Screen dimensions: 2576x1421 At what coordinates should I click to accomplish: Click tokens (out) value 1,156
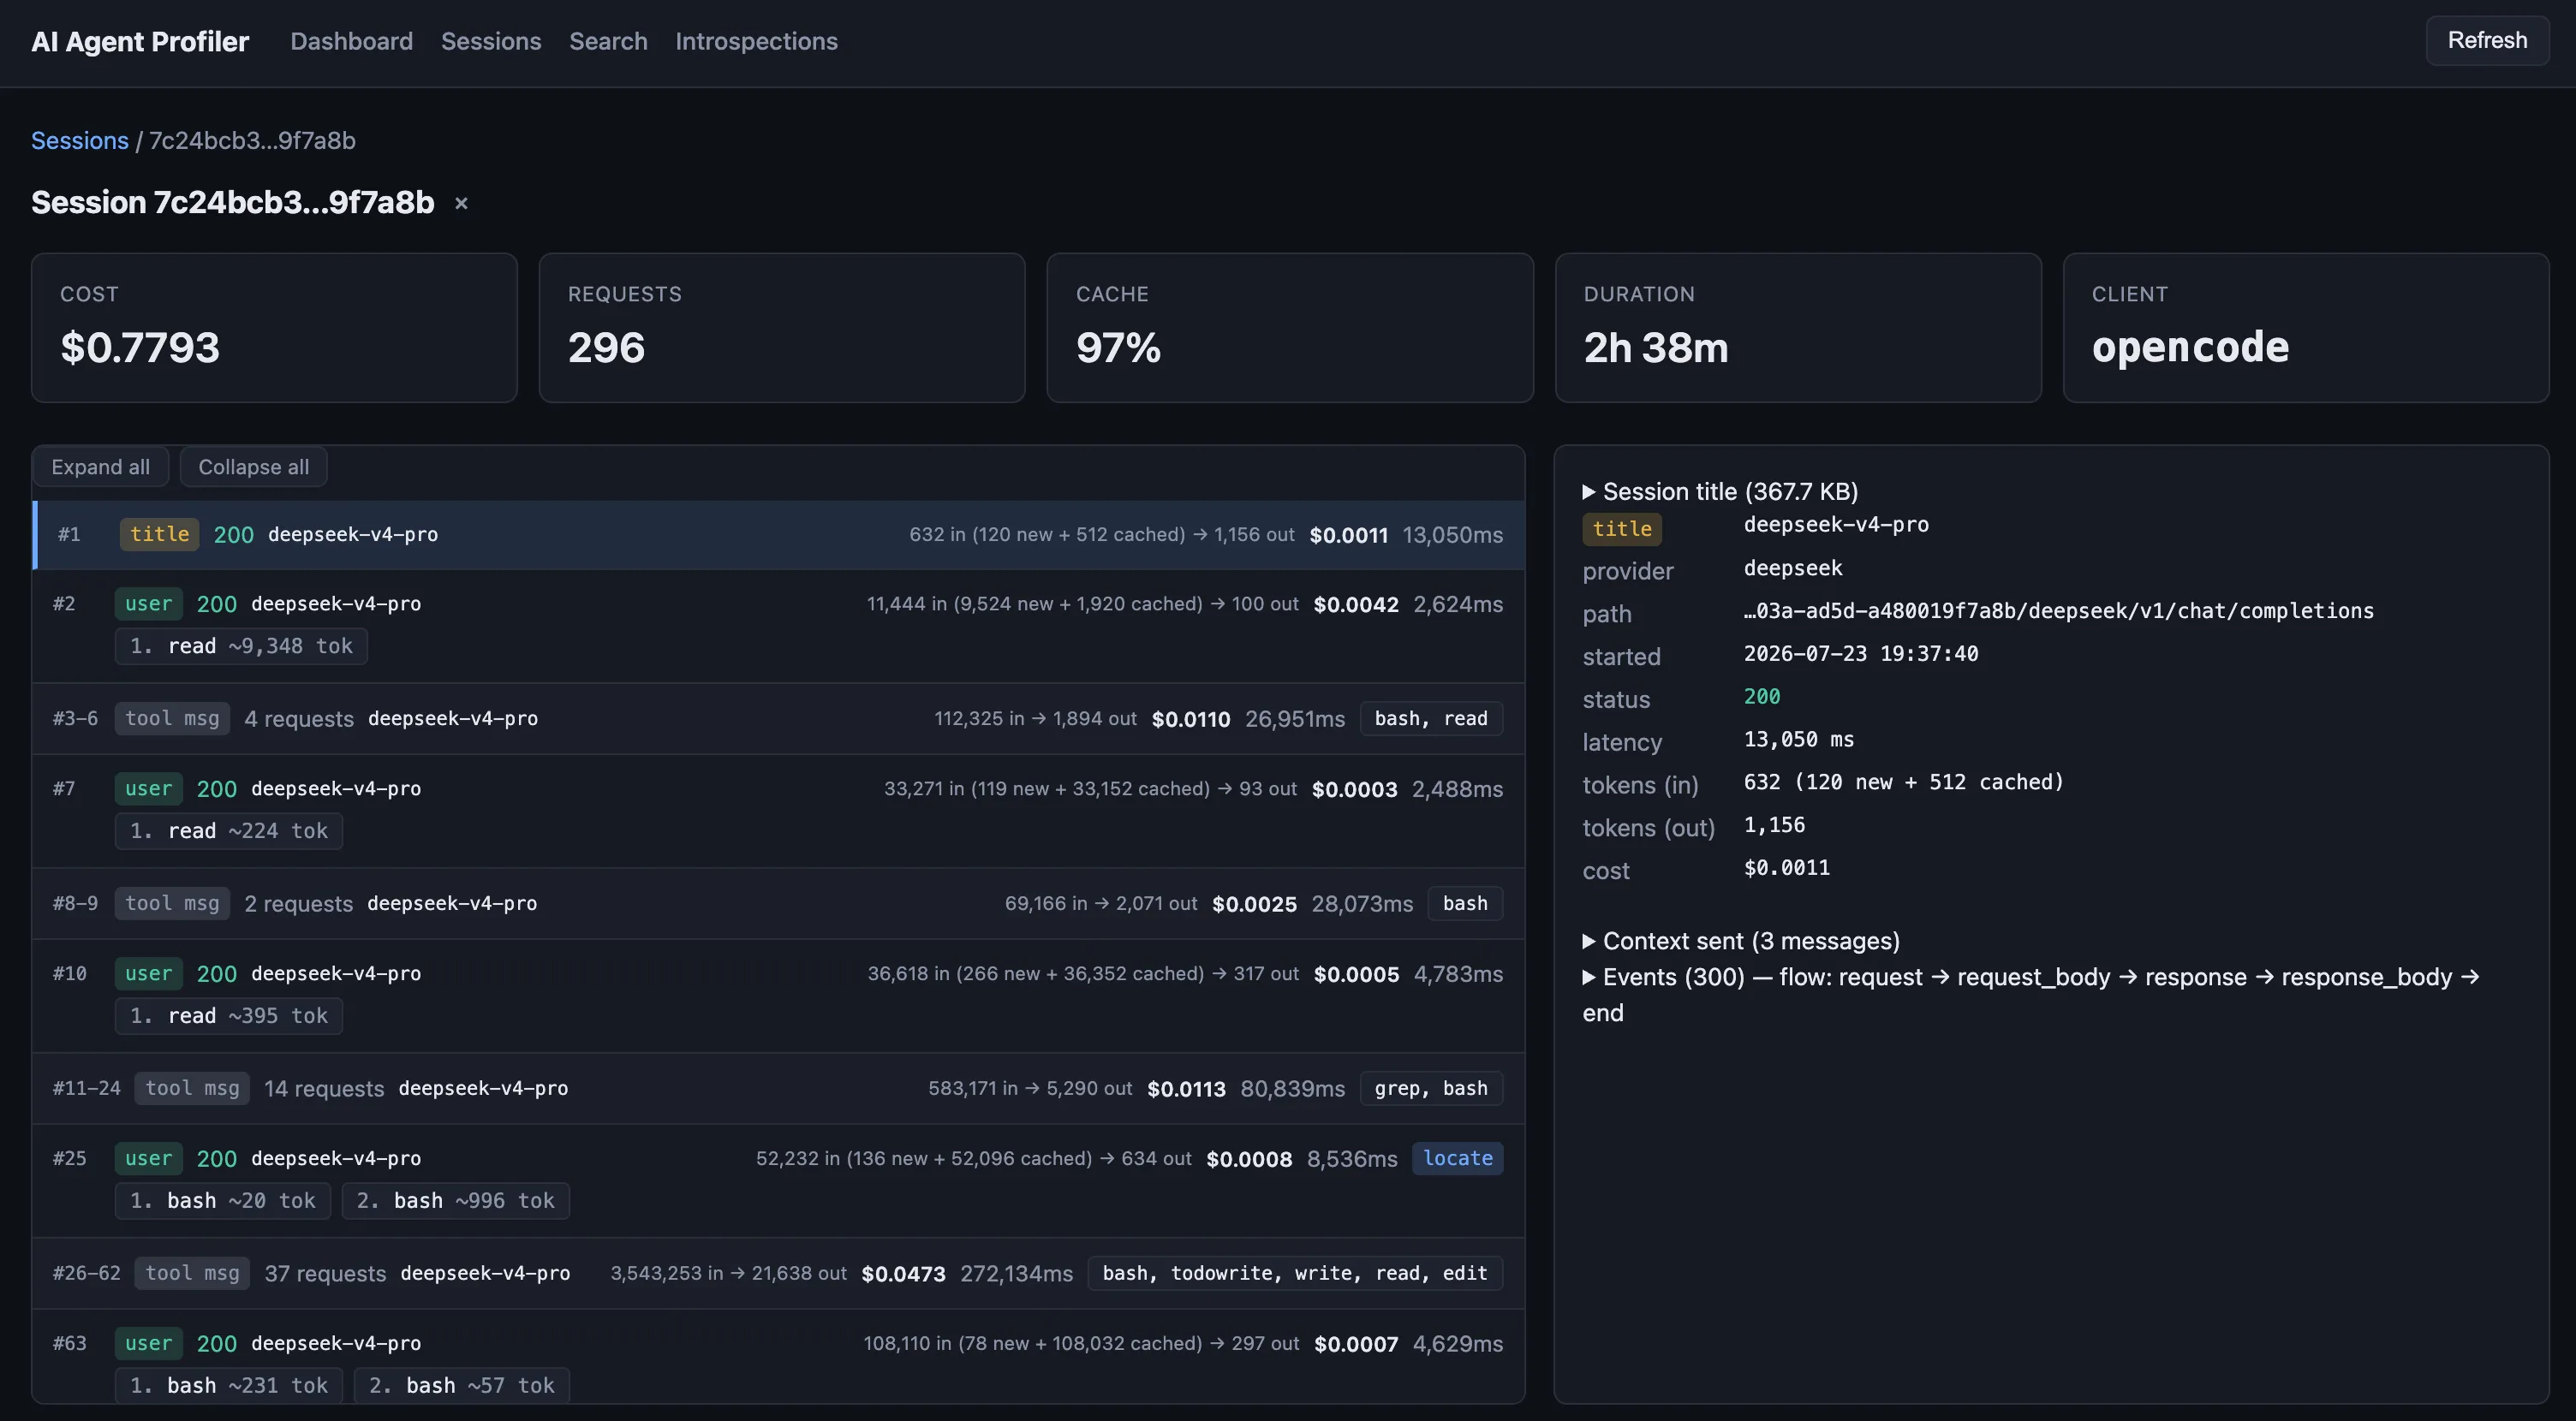coord(1774,824)
